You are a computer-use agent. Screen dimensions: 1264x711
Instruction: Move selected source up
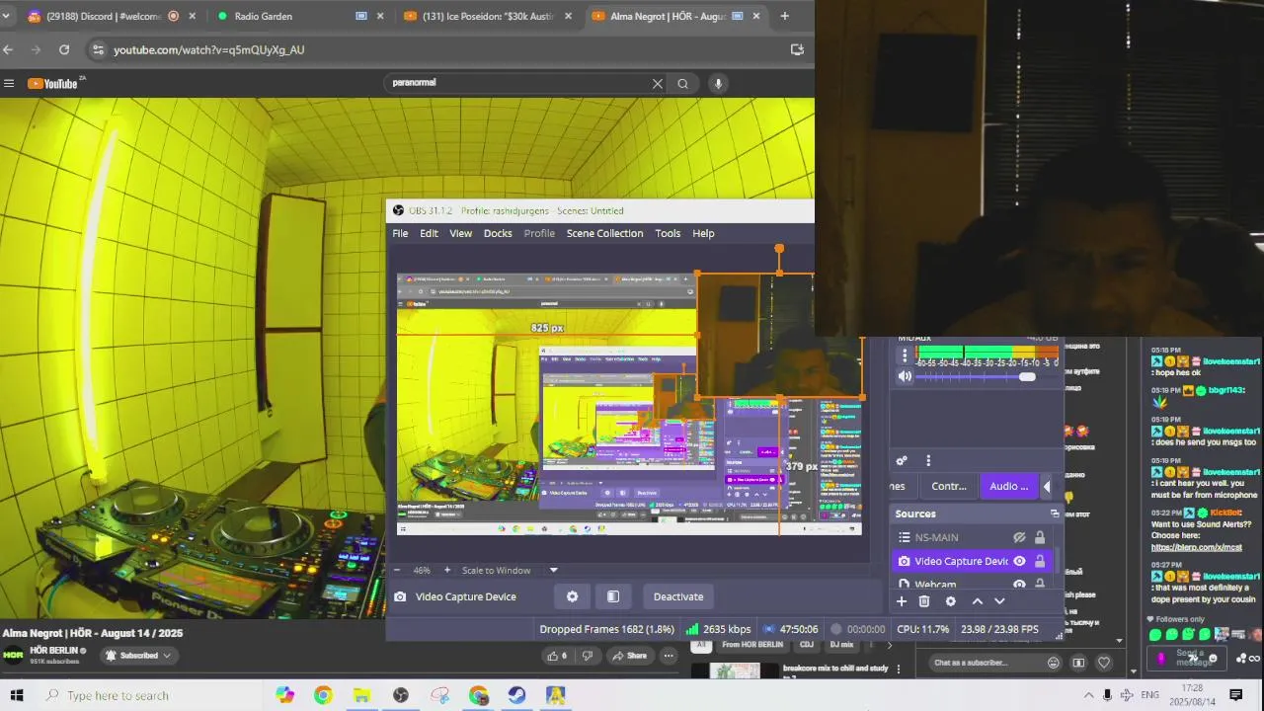977,601
